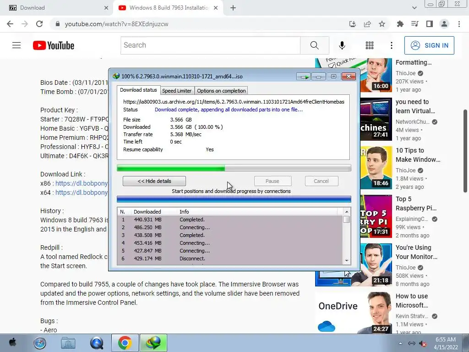The width and height of the screenshot is (469, 352).
Task: Click the network tray icon
Action: (x=412, y=344)
